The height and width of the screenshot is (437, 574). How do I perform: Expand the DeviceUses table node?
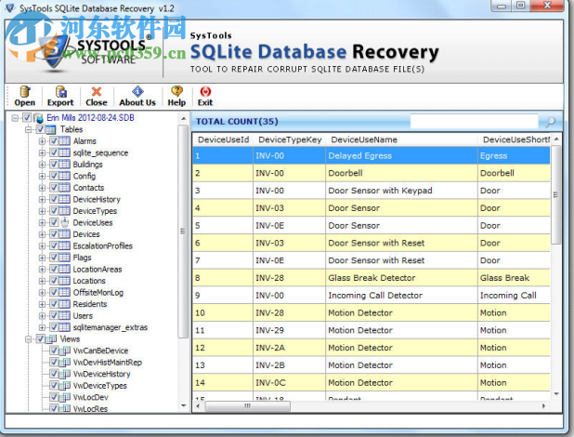(x=42, y=222)
